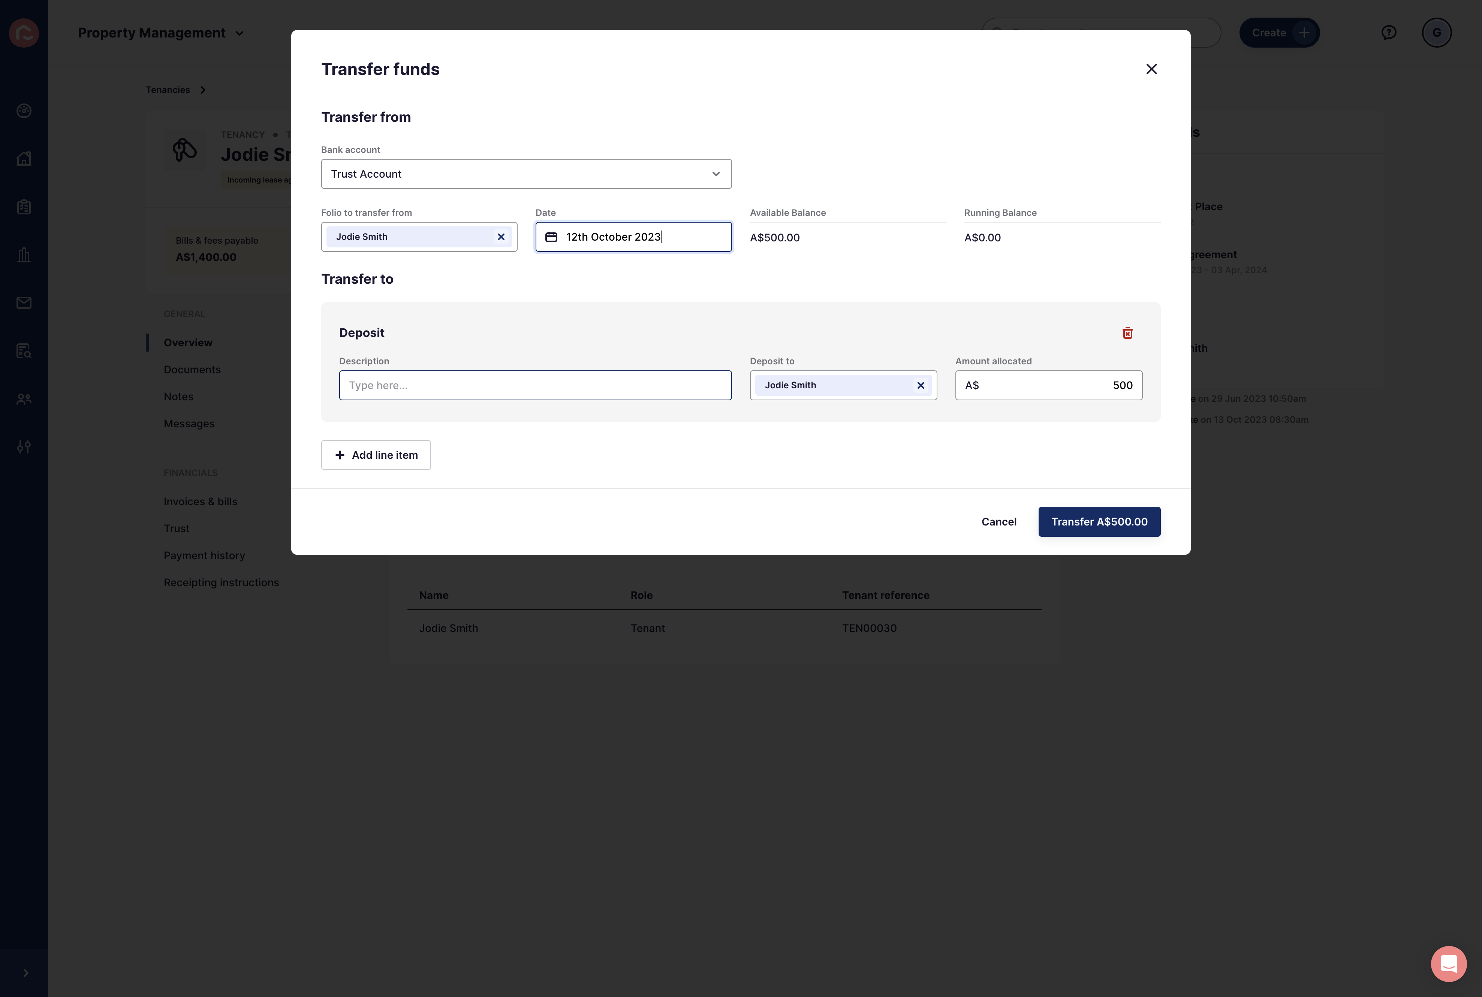Image resolution: width=1482 pixels, height=997 pixels.
Task: Select Notes in the General menu
Action: pos(178,396)
